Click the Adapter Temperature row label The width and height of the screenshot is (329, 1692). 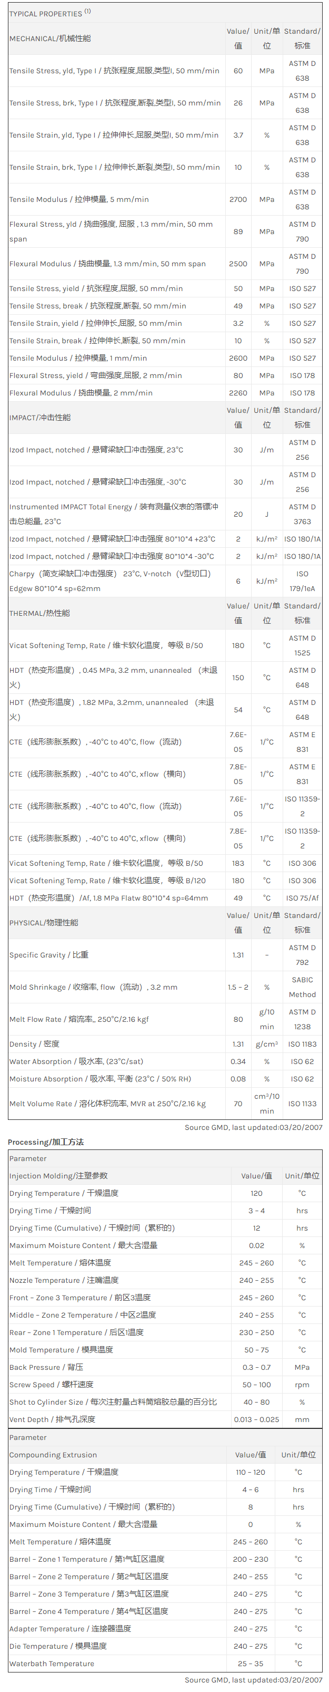click(70, 1629)
